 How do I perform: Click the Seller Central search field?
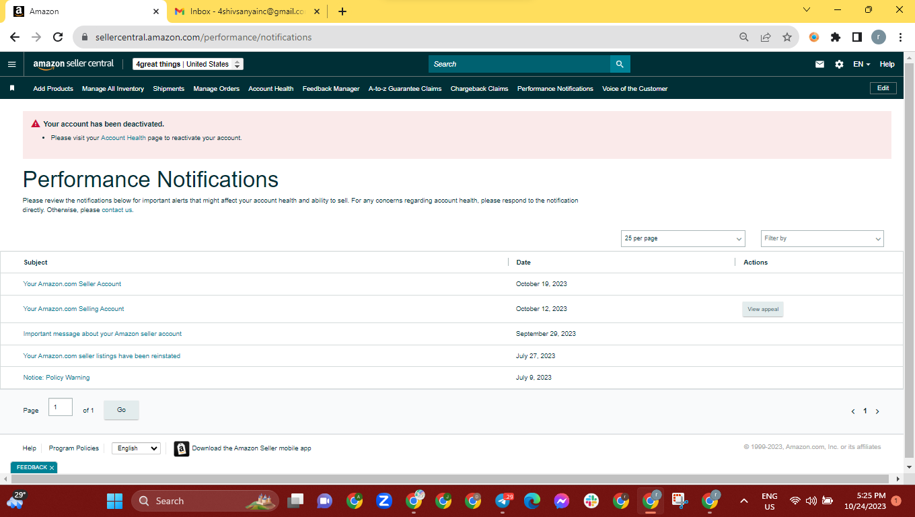519,64
